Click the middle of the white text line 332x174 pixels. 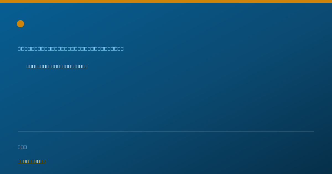pyautogui.click(x=57, y=67)
